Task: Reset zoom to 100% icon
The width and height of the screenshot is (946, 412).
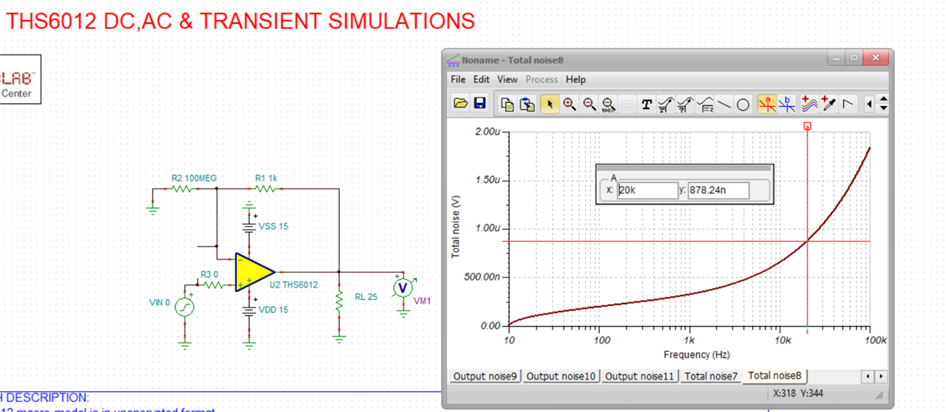Action: pos(608,104)
